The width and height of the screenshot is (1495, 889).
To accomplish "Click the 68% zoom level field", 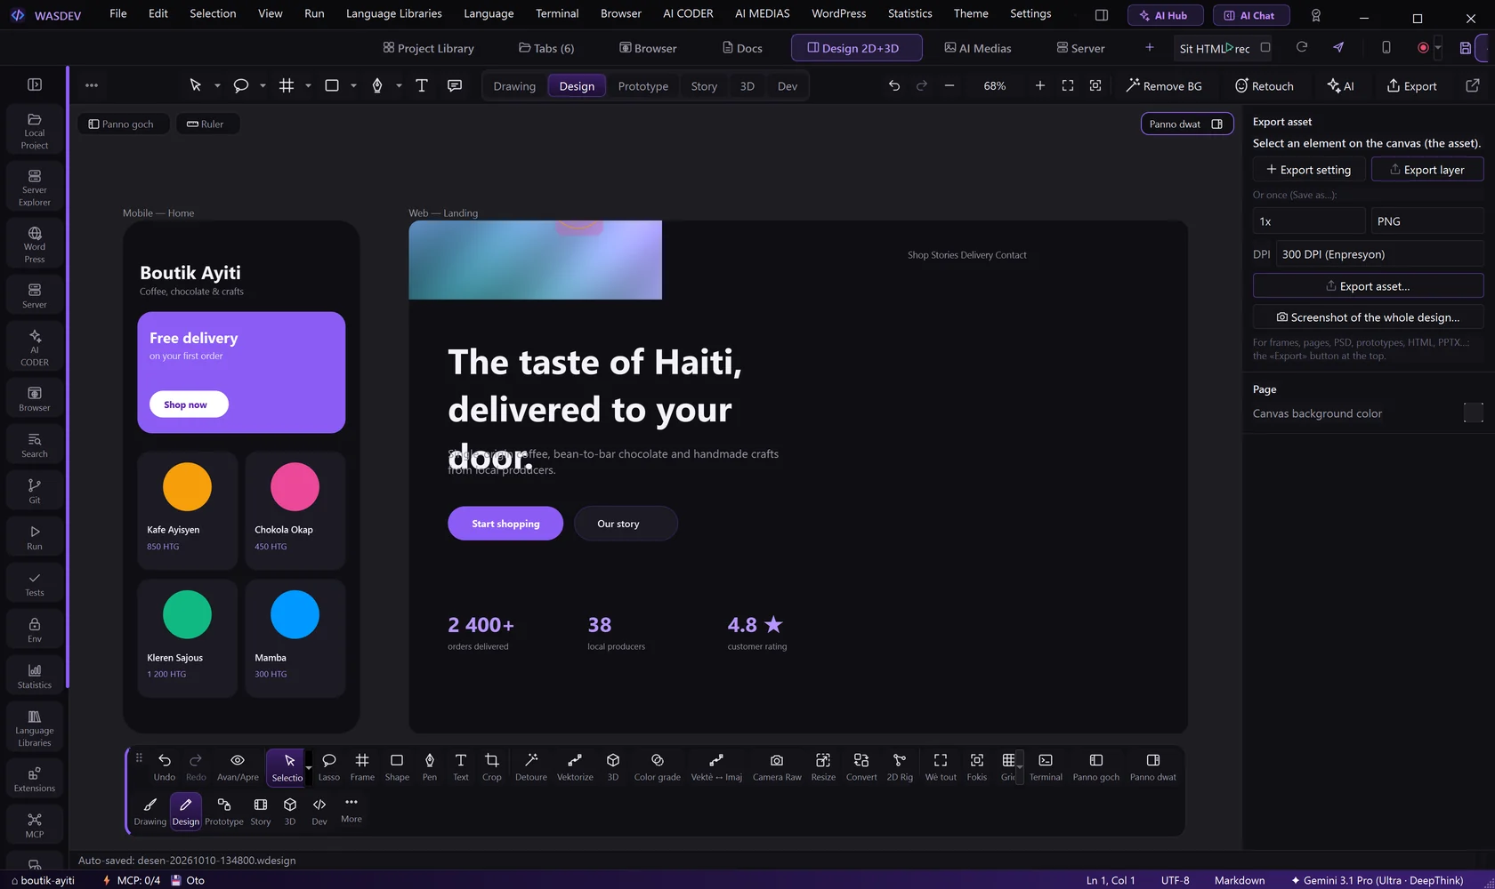I will [995, 86].
